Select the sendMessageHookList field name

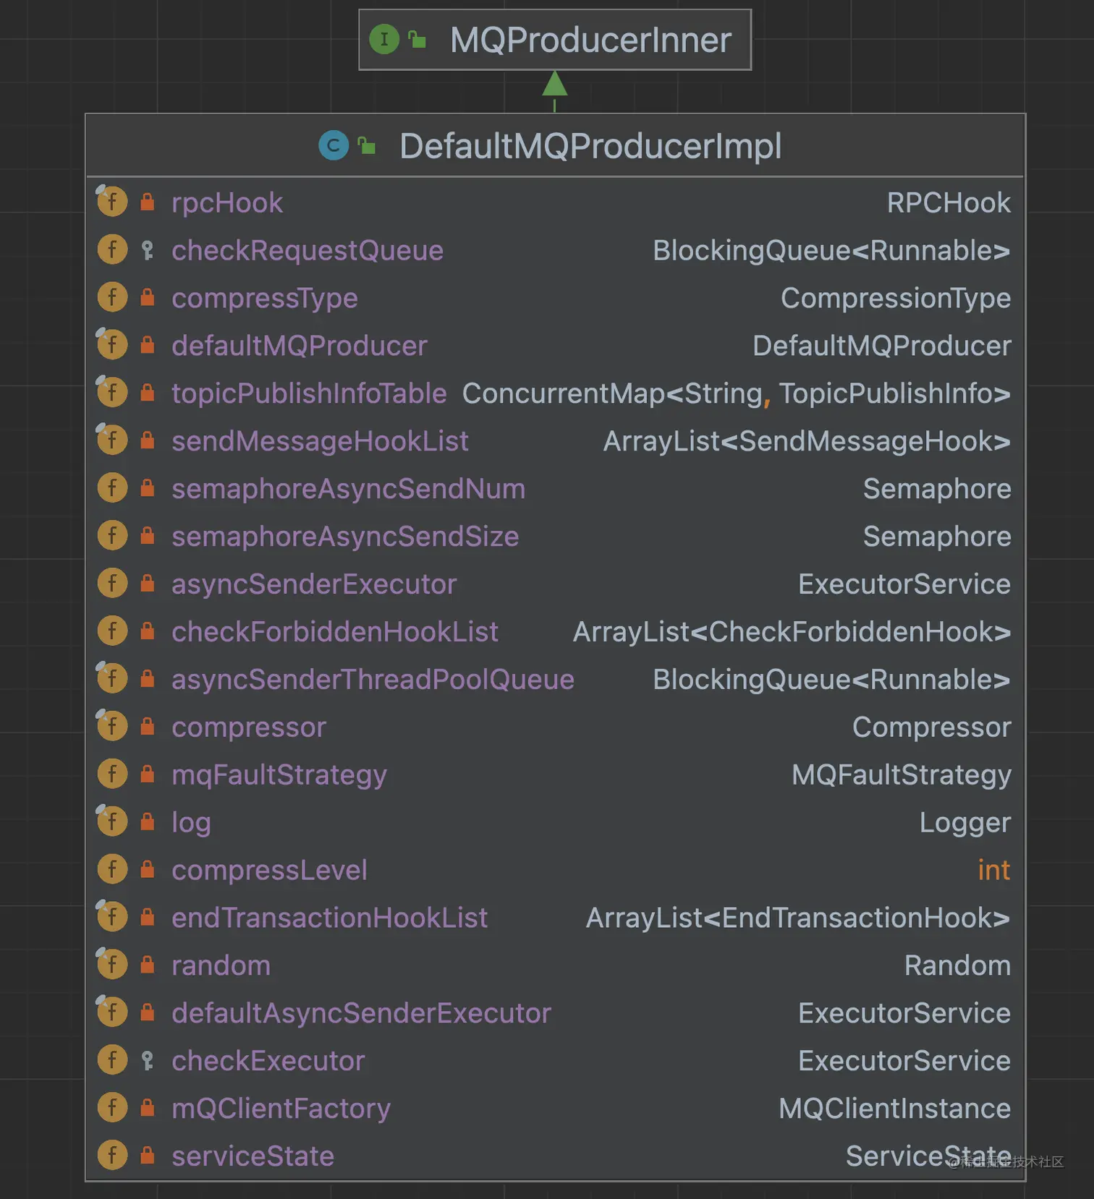click(x=320, y=441)
